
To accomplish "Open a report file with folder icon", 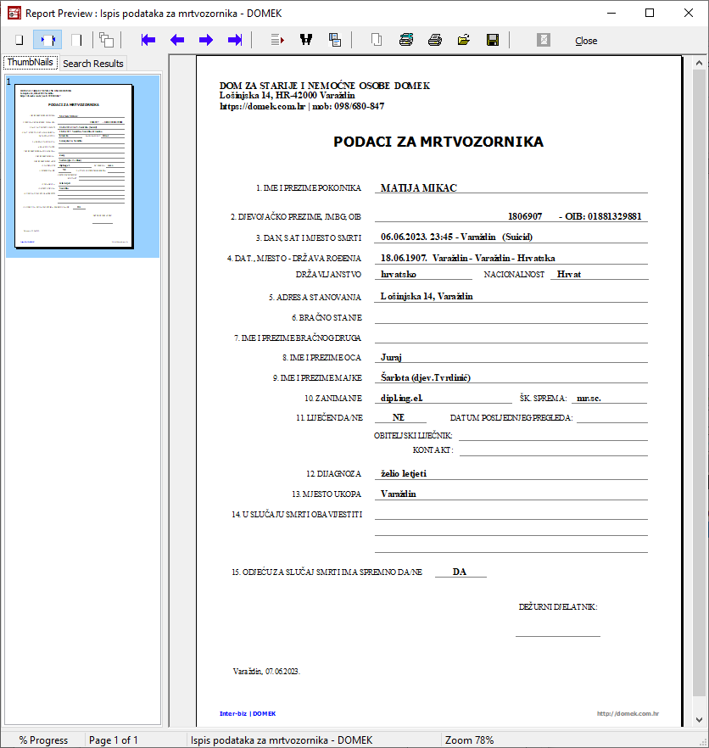I will tap(464, 40).
